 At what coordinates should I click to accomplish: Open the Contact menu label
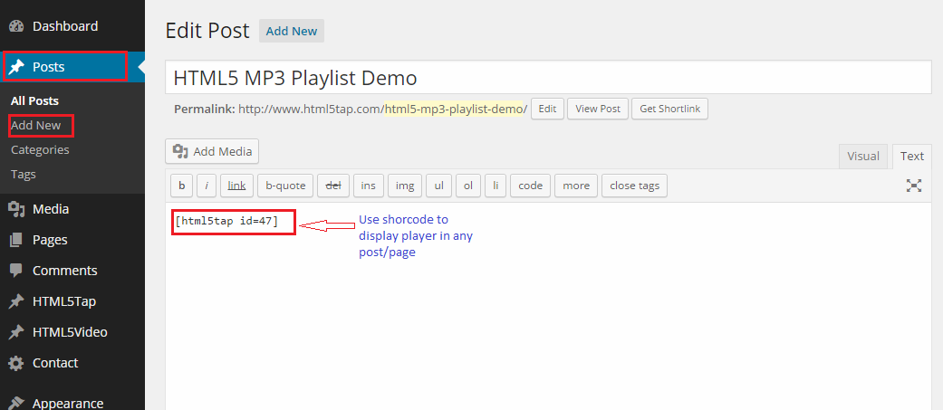point(55,363)
